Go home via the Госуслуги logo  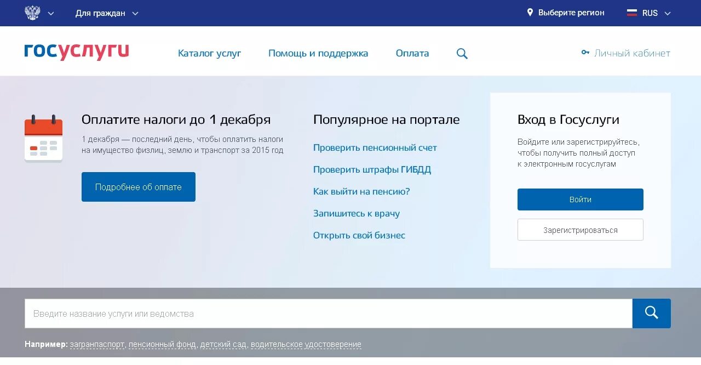point(77,52)
